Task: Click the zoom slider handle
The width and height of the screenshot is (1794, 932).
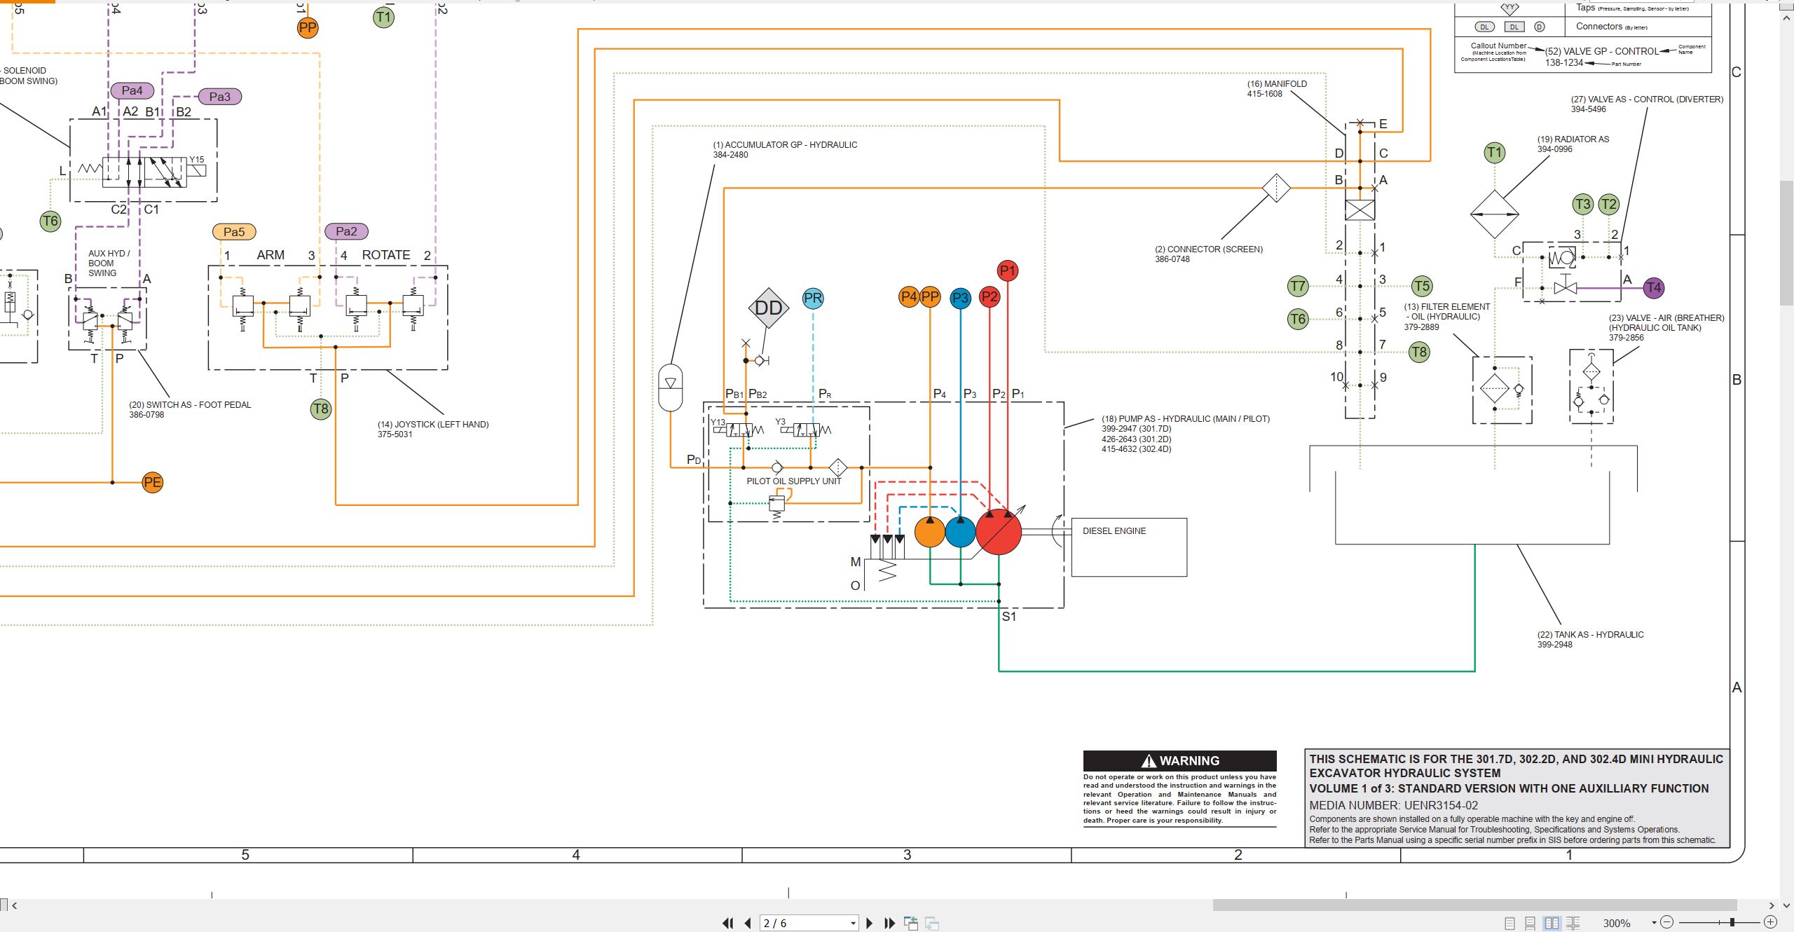Action: (1732, 922)
